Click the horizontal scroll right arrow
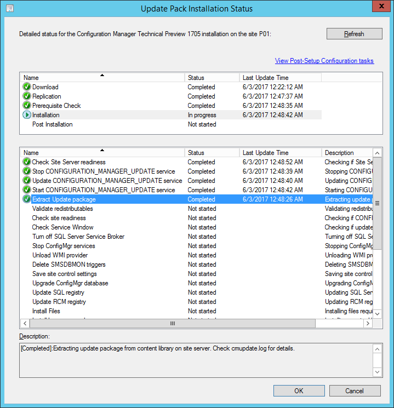 (368, 324)
